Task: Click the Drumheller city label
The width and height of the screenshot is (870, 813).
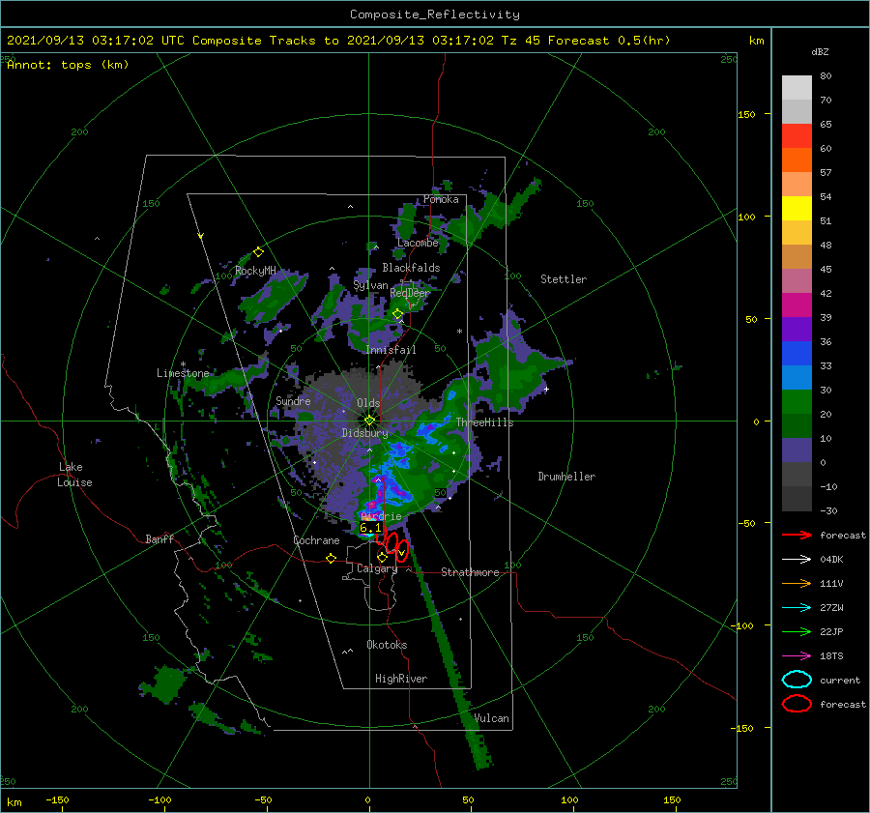Action: 566,477
